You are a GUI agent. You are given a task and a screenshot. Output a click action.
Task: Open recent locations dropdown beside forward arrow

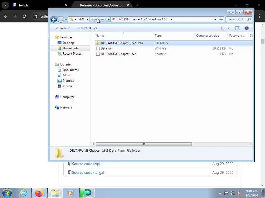click(66, 20)
